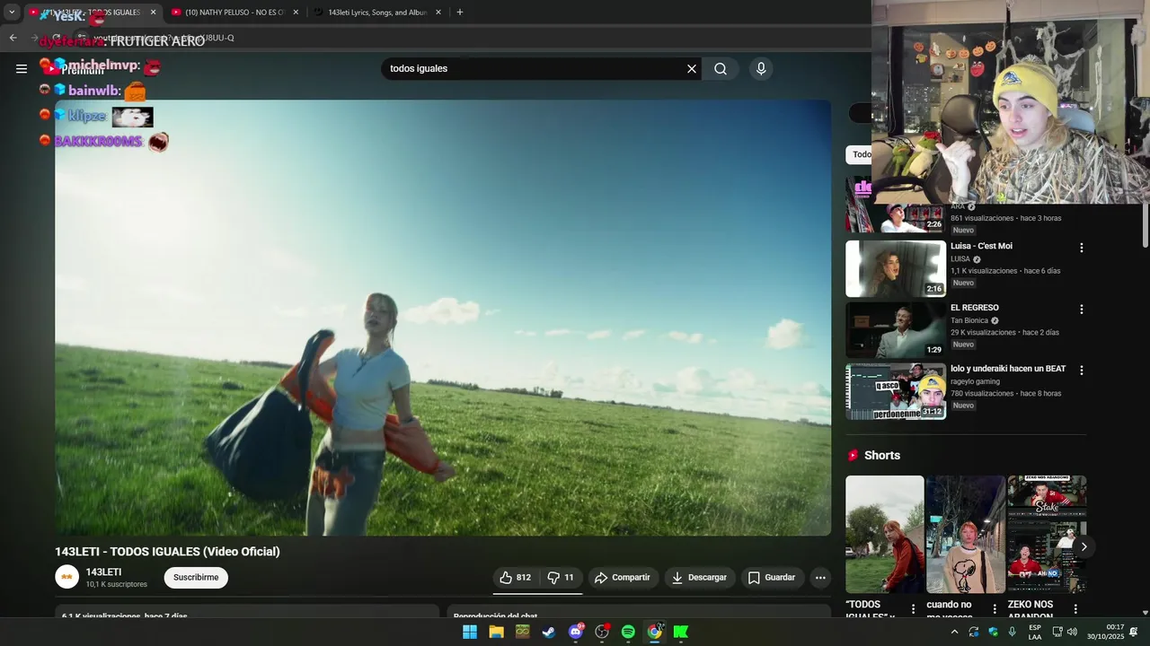1150x646 pixels.
Task: Open more actions ellipsis beside Guardar
Action: click(820, 578)
